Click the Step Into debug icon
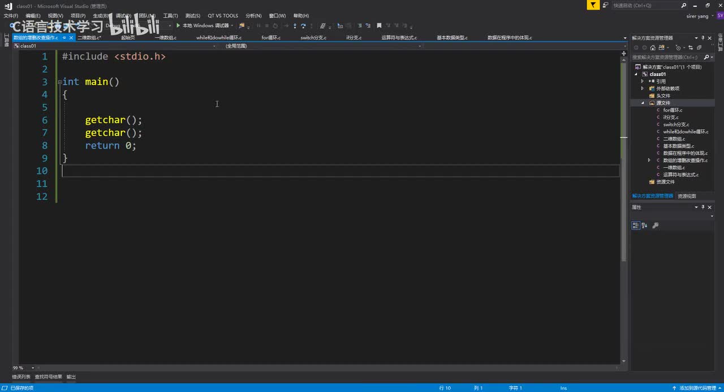 point(295,25)
